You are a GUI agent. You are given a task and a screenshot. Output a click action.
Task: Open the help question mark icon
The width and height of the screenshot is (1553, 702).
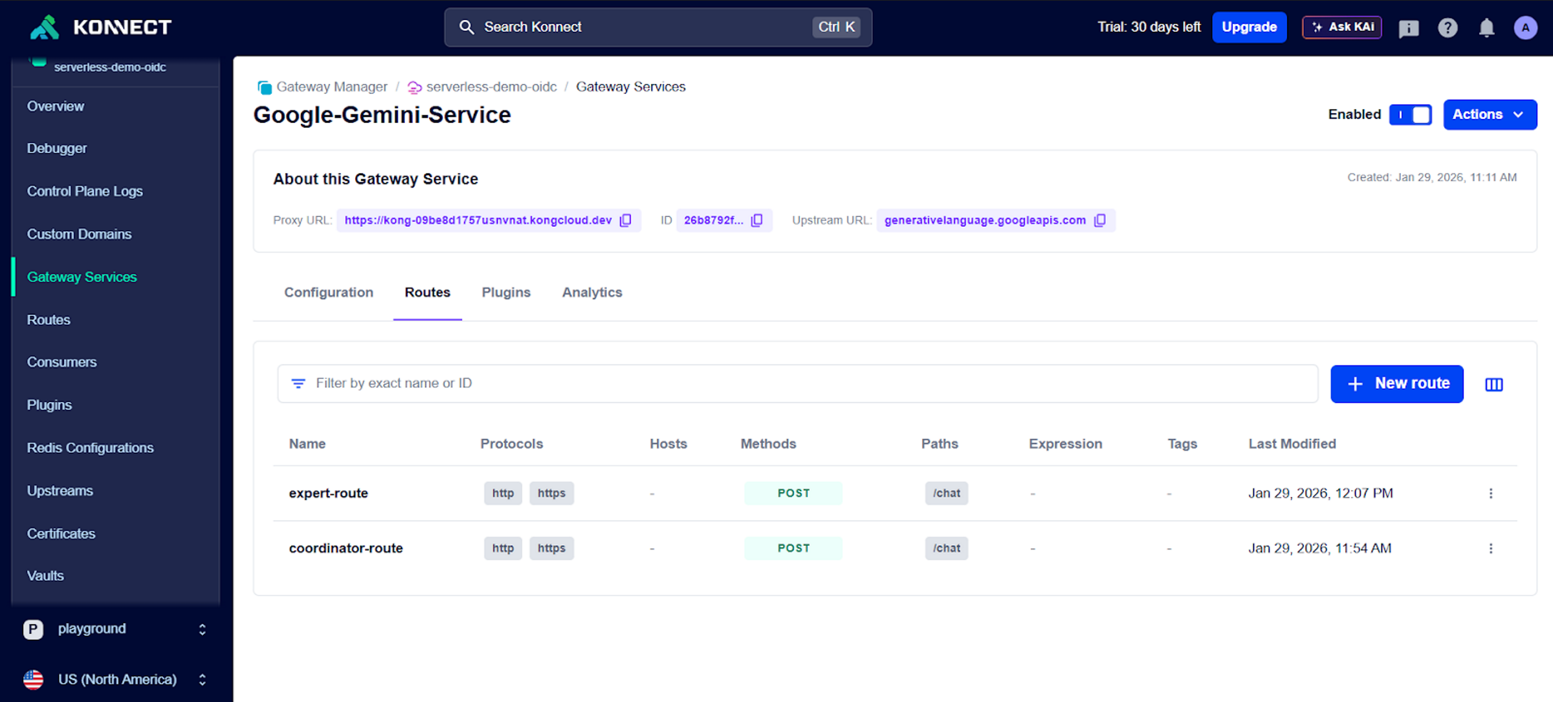[1448, 27]
